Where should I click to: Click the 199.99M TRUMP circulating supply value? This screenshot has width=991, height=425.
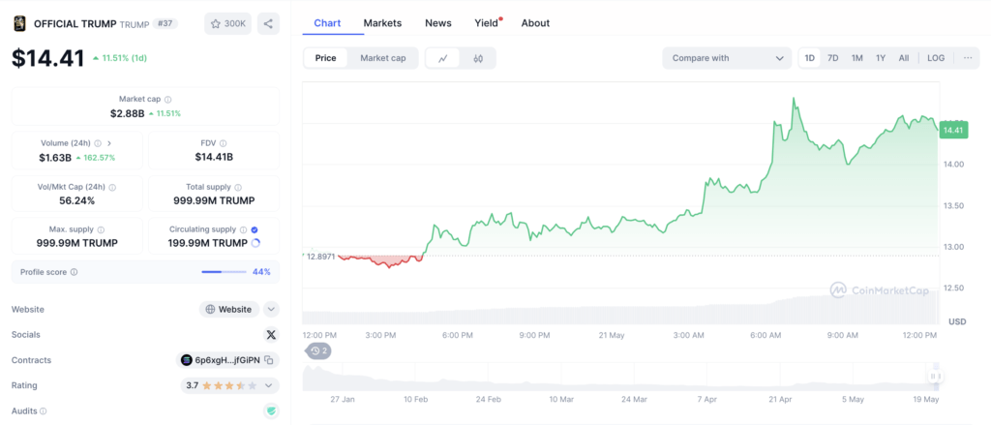tap(207, 243)
